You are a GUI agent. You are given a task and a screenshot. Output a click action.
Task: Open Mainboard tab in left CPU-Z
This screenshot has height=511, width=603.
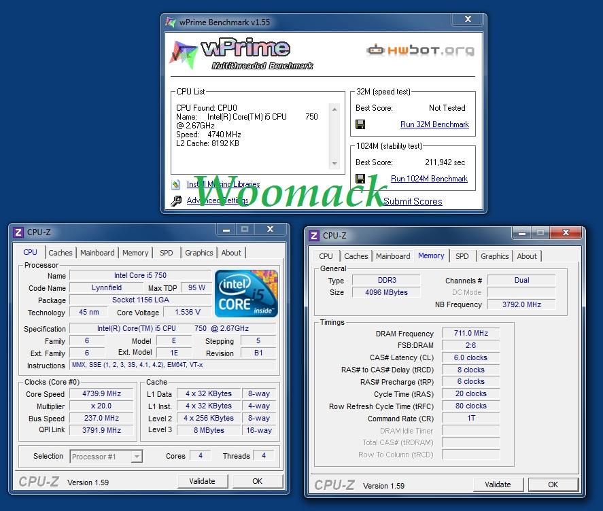(97, 253)
